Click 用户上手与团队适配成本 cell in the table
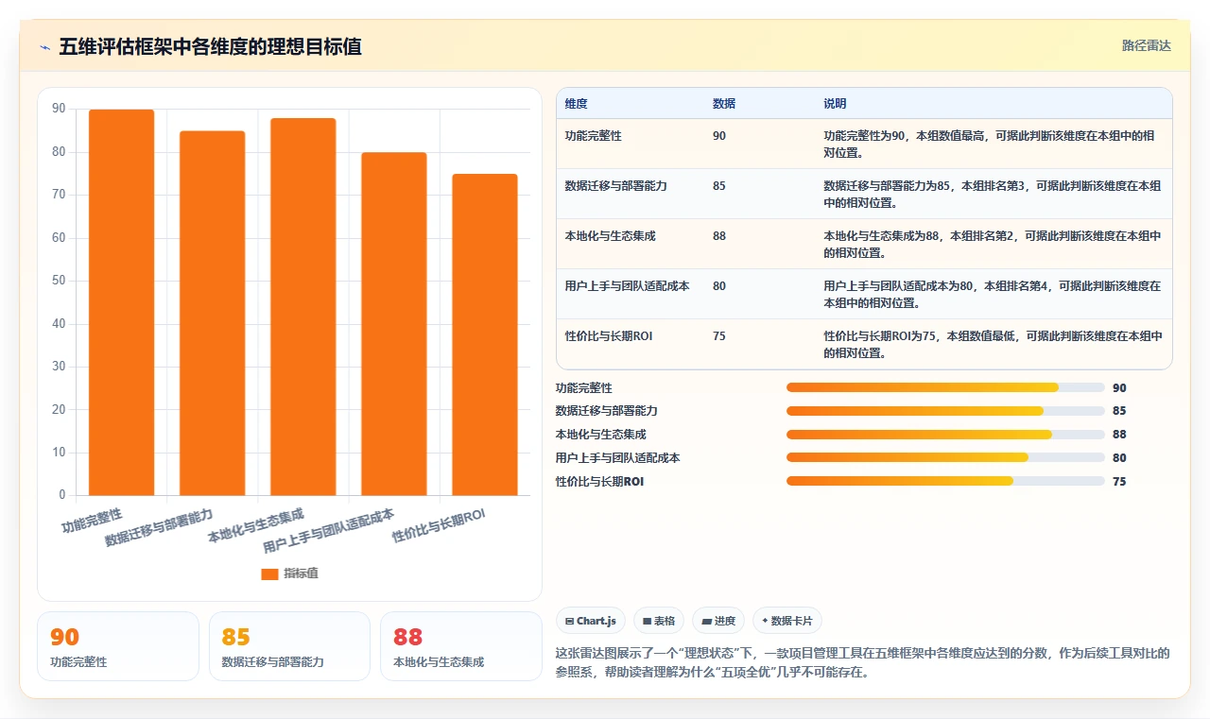This screenshot has width=1210, height=719. coord(627,286)
